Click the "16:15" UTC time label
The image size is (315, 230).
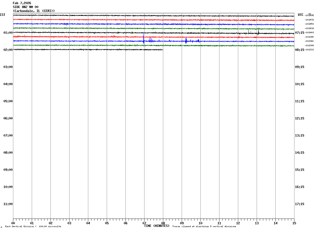pos(300,187)
